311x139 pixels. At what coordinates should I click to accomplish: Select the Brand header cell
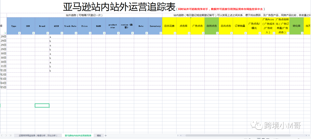click(x=42, y=26)
